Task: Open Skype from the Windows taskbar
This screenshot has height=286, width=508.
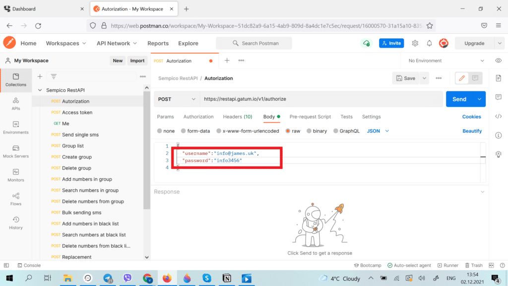Action: pyautogui.click(x=207, y=278)
